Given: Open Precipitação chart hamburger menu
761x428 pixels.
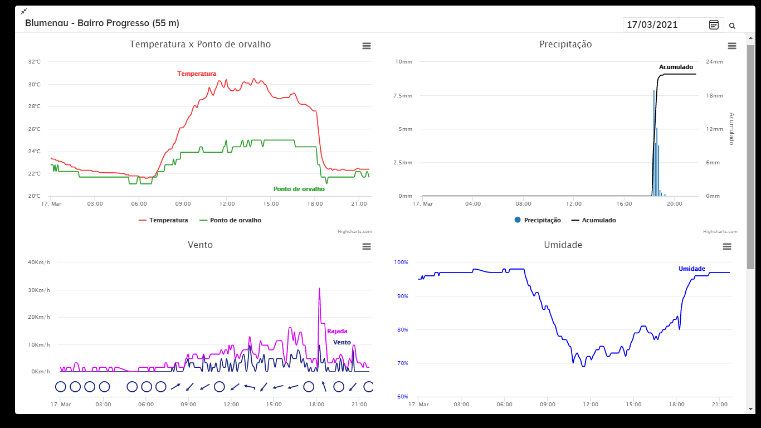Looking at the screenshot, I should click(732, 46).
